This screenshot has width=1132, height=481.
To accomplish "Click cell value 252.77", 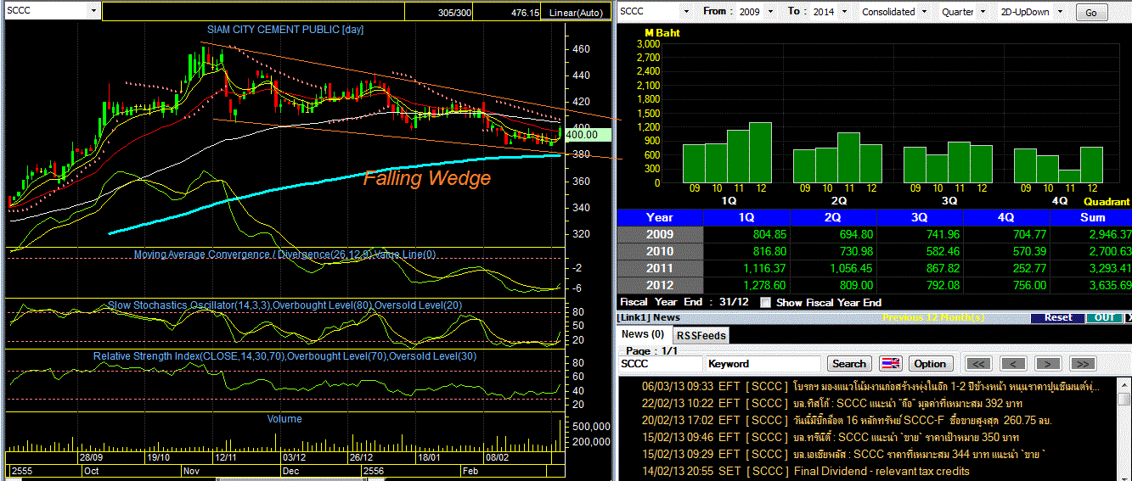I will tap(1028, 268).
